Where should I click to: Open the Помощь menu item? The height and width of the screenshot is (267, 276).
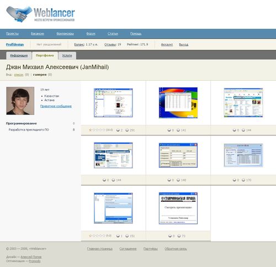coord(136,34)
